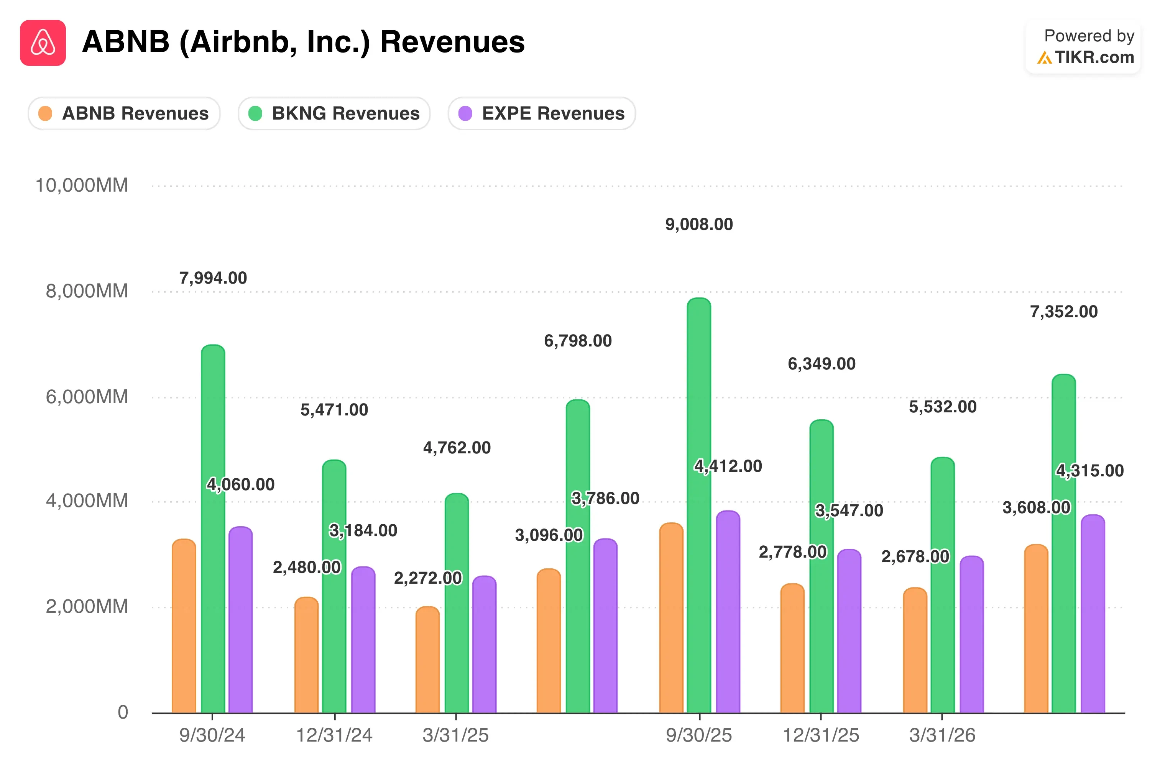Viewport: 1160px width, 773px height.
Task: Click the 4,762.00 data label
Action: click(457, 448)
